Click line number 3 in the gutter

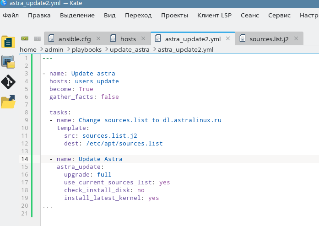coord(26,74)
